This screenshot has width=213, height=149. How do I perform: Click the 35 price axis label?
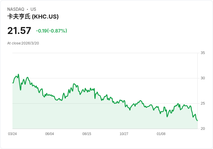click(203, 53)
